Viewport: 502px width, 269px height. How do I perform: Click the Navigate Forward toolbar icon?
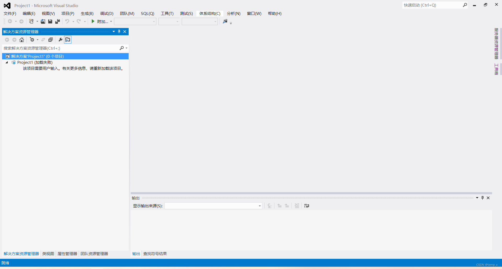[21, 21]
